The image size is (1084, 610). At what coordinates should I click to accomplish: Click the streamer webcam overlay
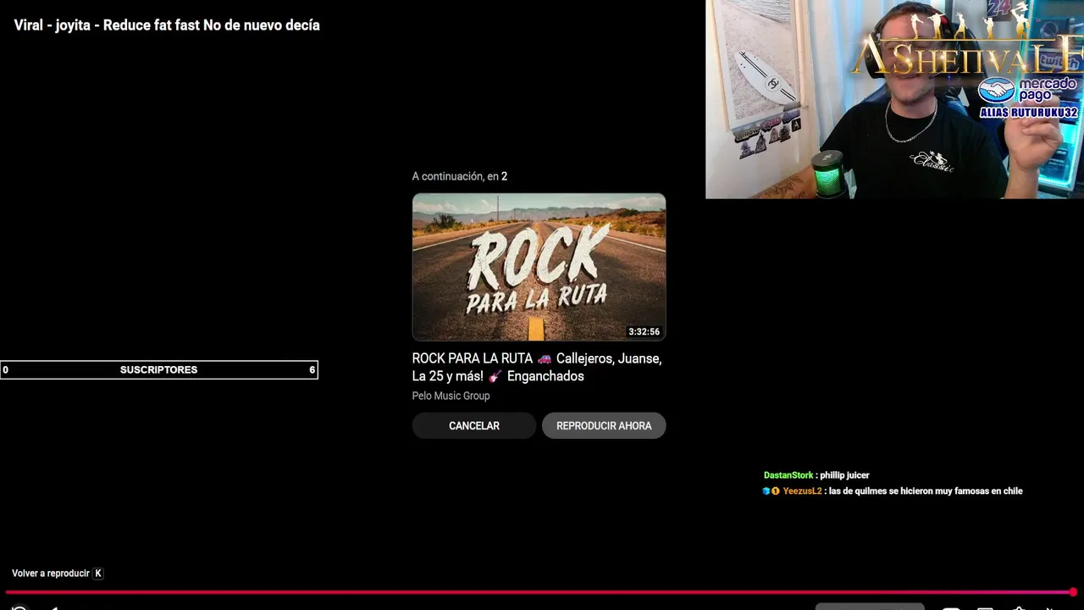tap(894, 99)
